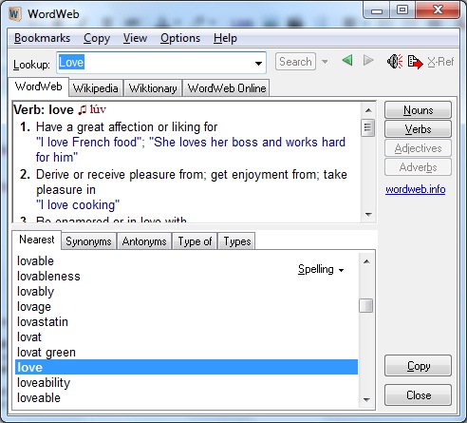Open the Help menu

point(225,38)
